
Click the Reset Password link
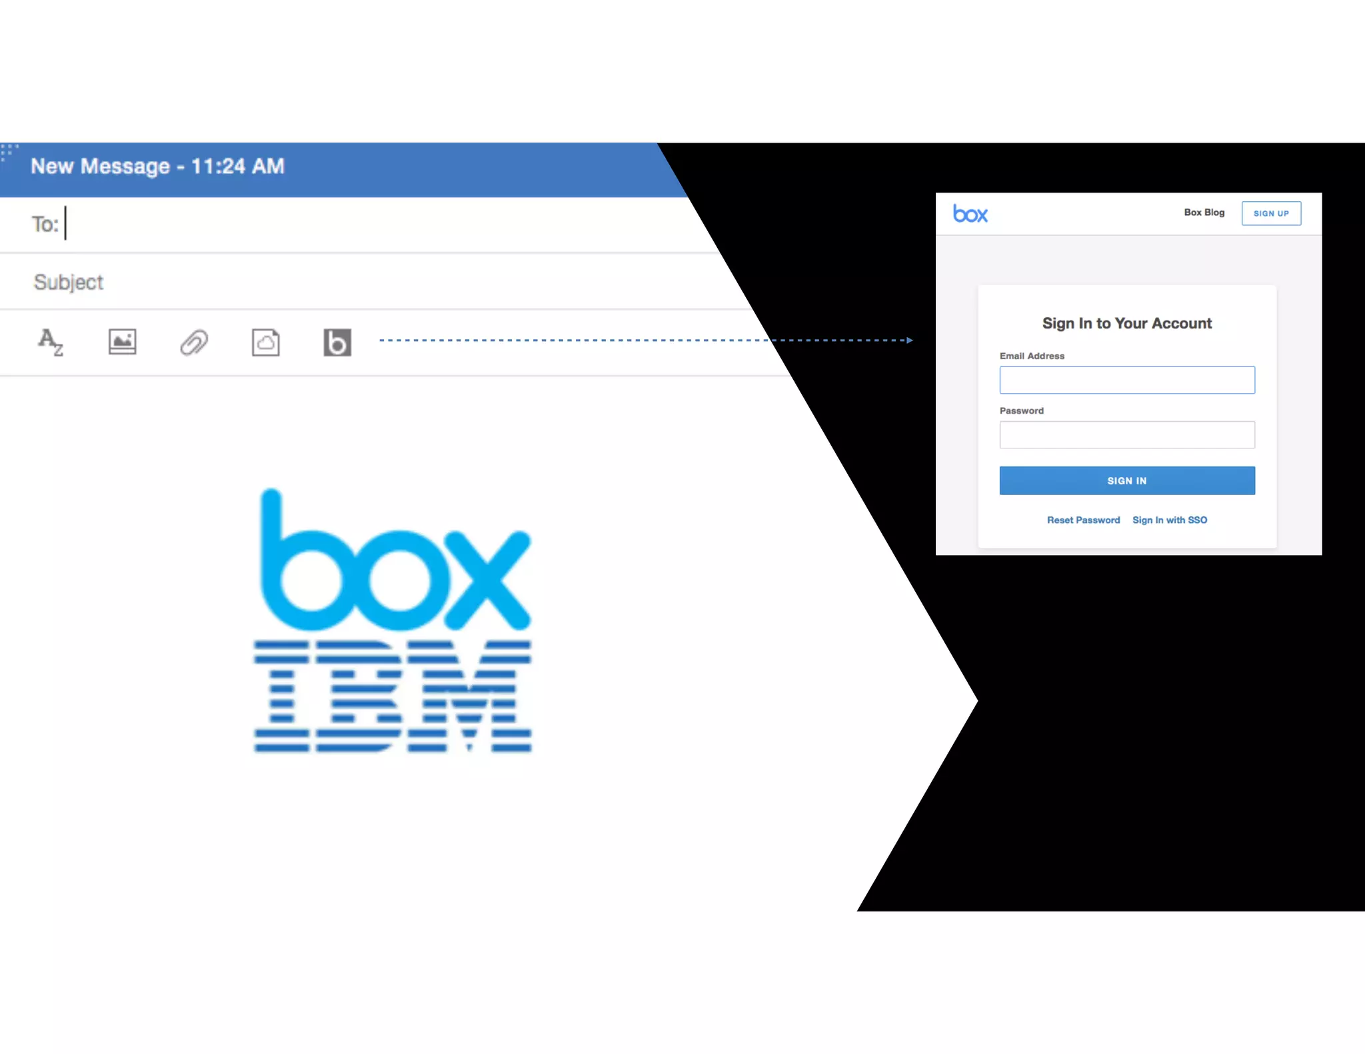pyautogui.click(x=1083, y=520)
